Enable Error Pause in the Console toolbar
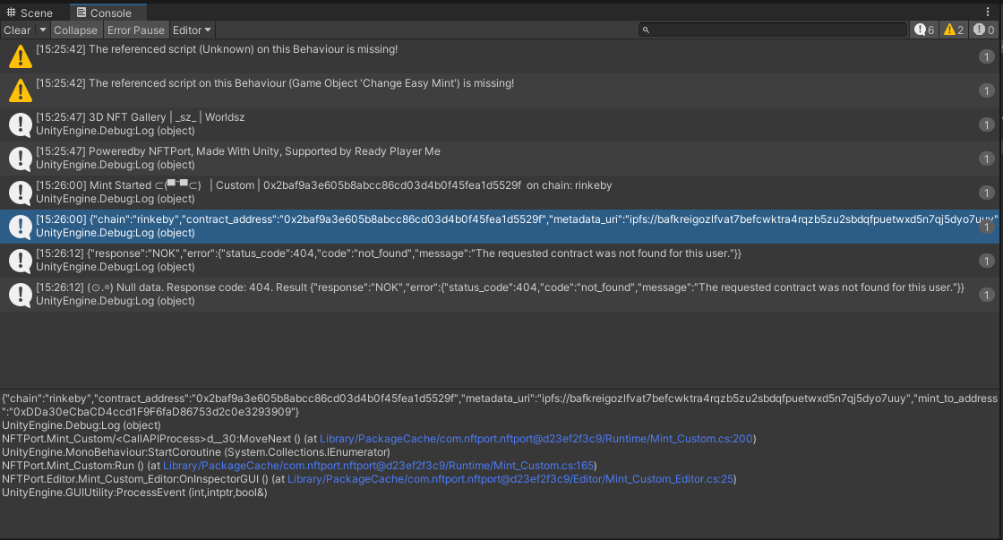Viewport: 1003px width, 540px height. click(135, 30)
